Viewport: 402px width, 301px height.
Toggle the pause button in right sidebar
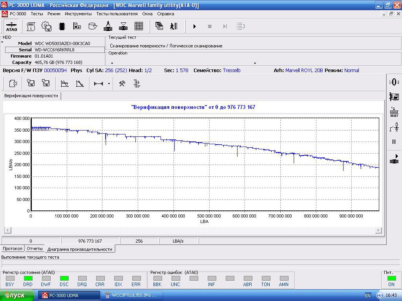point(394,142)
